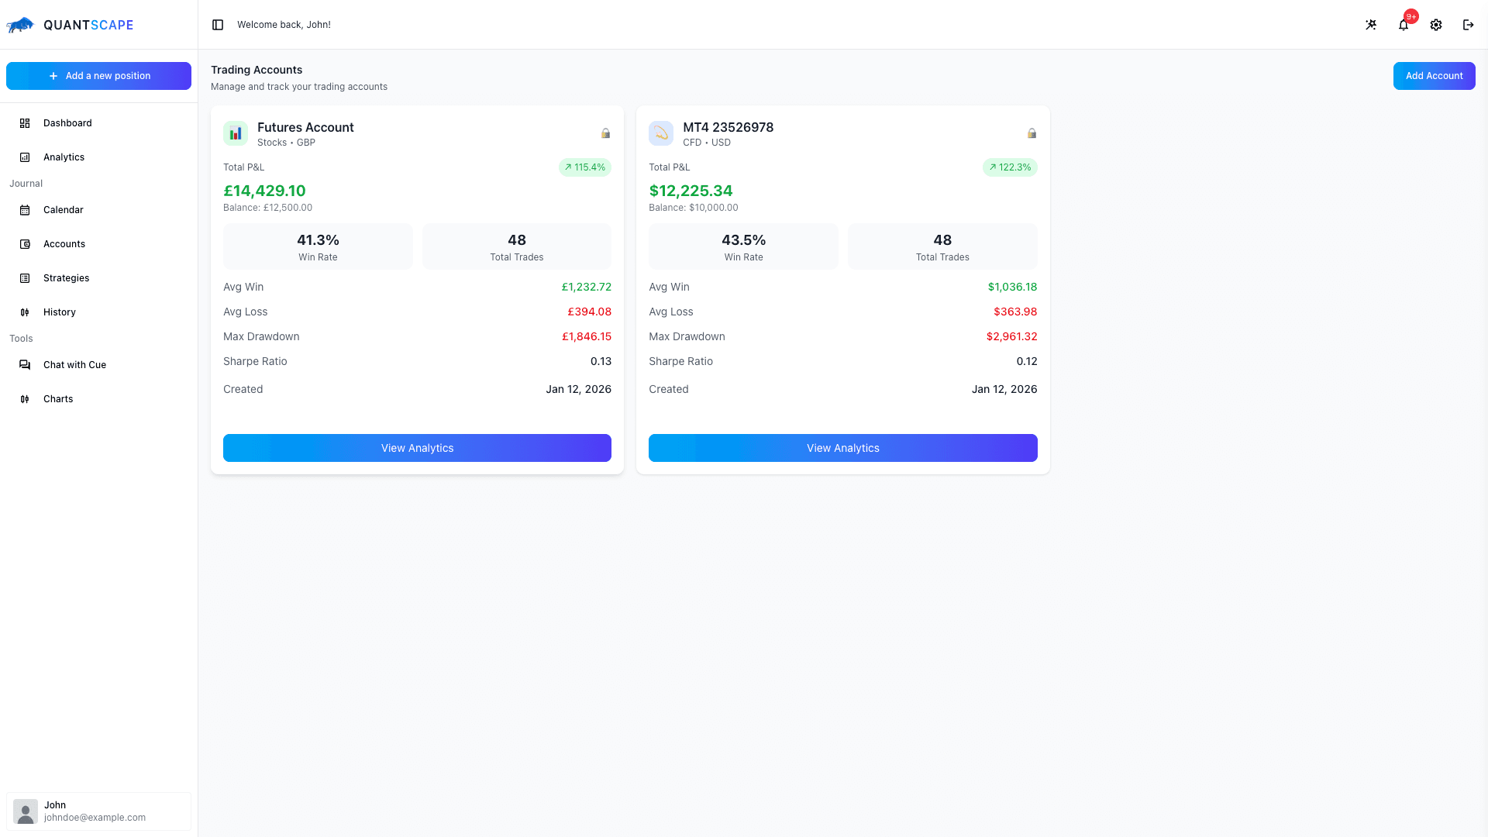Open the Strategies list icon
The height and width of the screenshot is (837, 1488).
pyautogui.click(x=24, y=278)
